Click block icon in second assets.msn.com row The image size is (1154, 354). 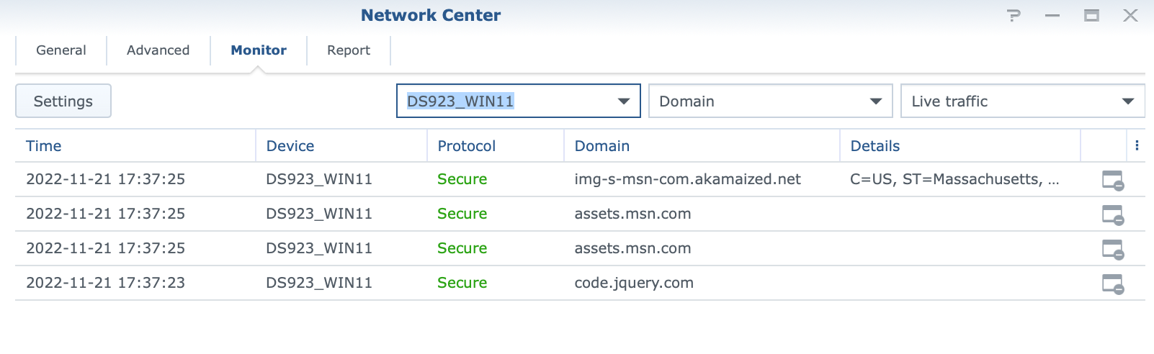[1113, 249]
